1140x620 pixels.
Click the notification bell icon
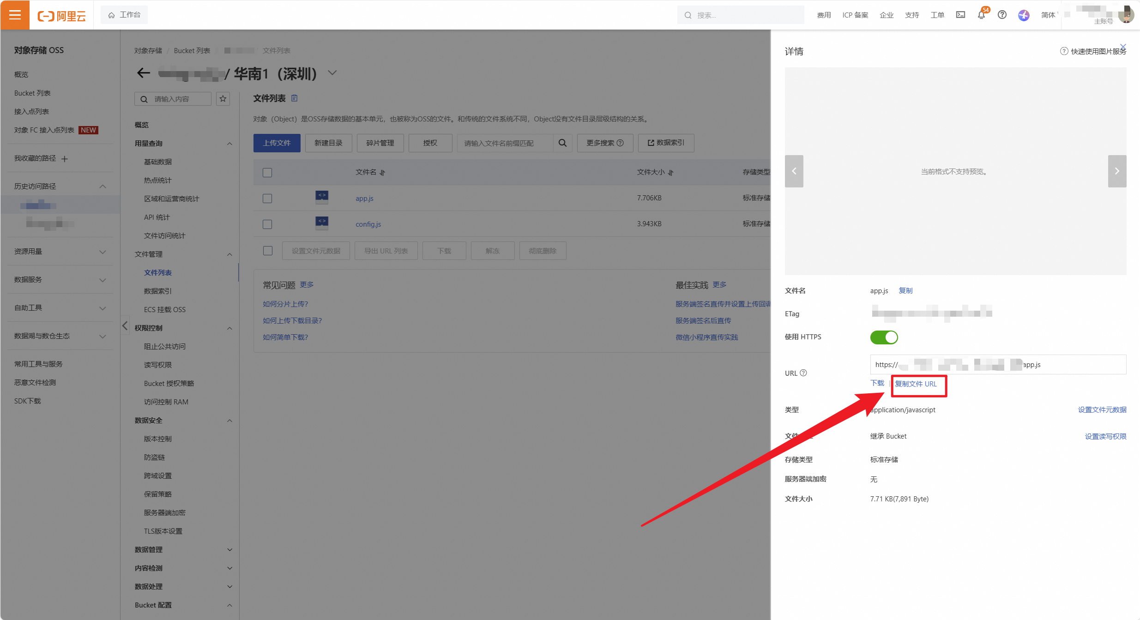[981, 15]
